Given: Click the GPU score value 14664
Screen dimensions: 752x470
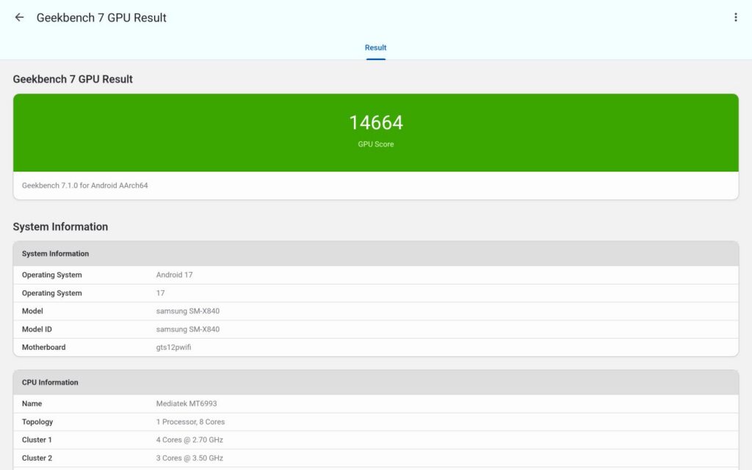Looking at the screenshot, I should [376, 122].
